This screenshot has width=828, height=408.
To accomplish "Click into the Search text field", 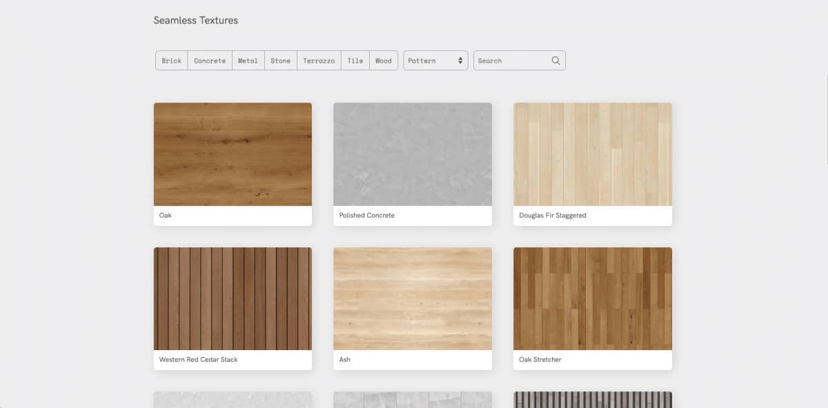I will pos(511,61).
